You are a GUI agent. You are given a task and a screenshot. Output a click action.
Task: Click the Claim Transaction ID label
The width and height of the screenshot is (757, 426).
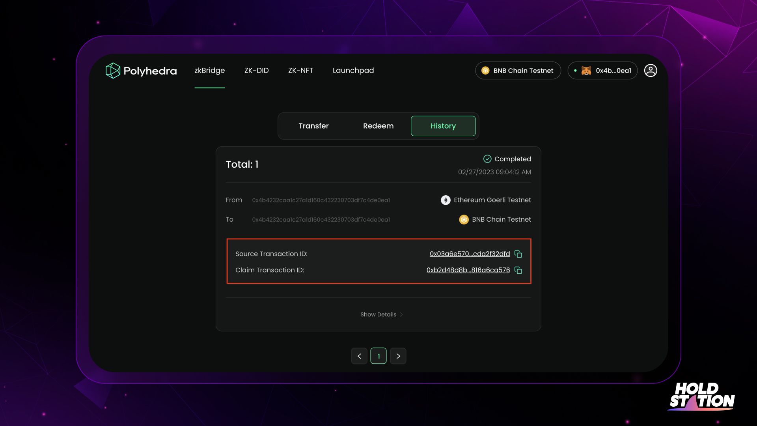(x=270, y=270)
